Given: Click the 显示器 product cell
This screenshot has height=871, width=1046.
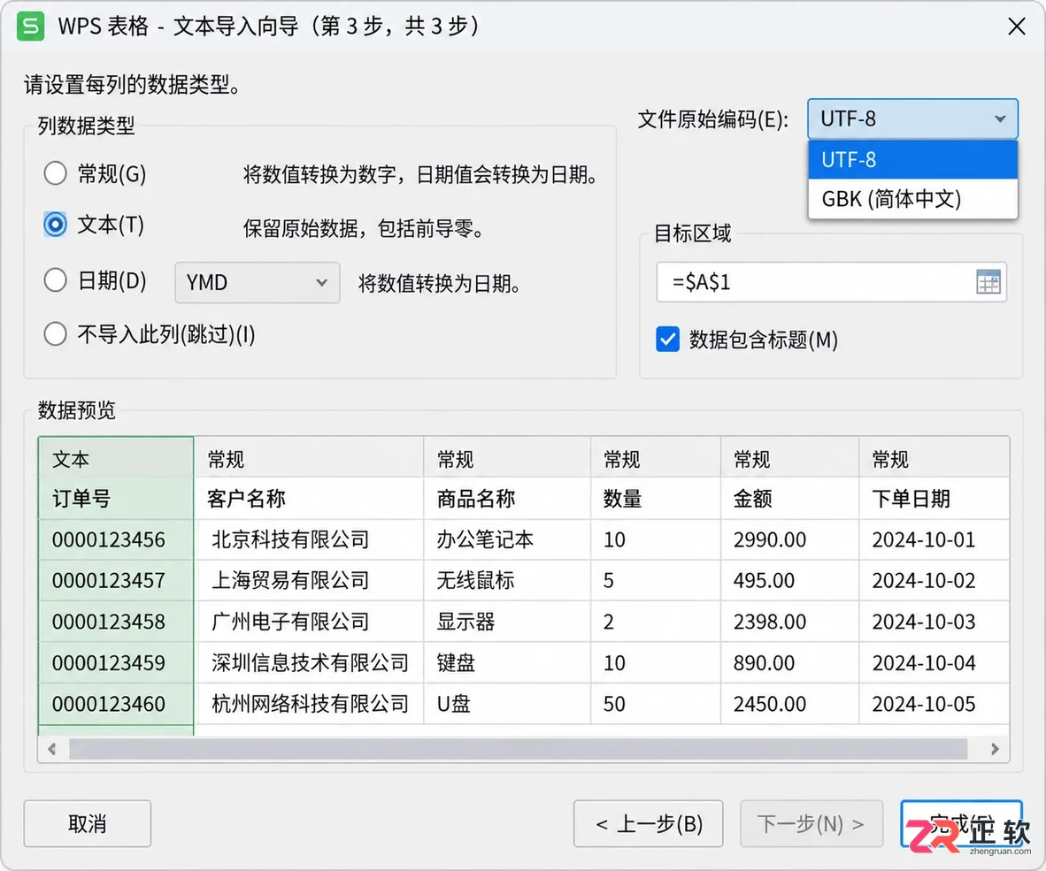Looking at the screenshot, I should pos(507,622).
